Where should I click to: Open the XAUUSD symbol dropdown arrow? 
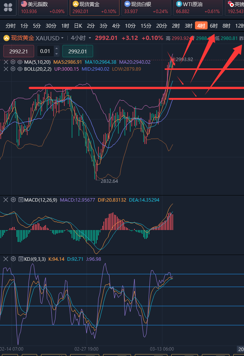62,38
